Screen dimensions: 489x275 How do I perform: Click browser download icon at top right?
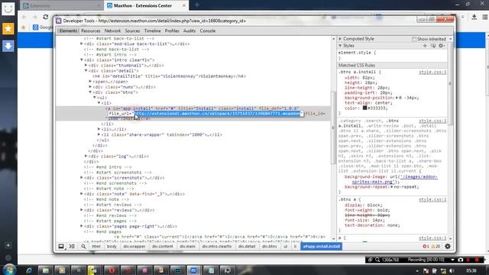(x=474, y=17)
